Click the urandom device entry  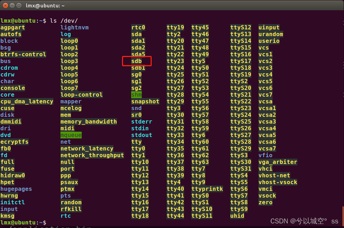coord(270,34)
